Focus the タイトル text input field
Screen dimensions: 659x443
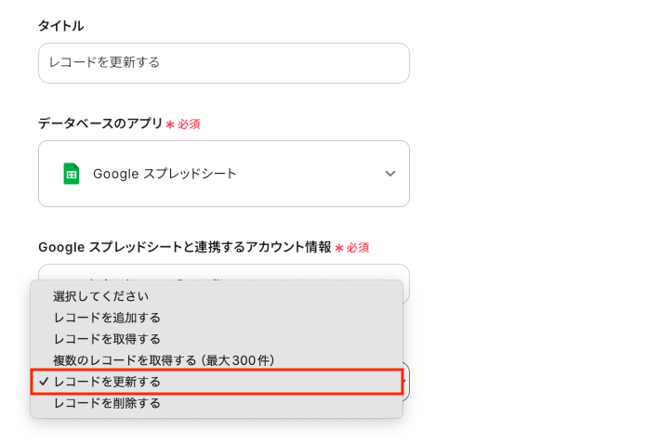[x=223, y=63]
